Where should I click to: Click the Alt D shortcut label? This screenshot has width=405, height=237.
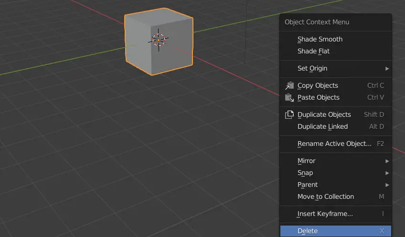point(376,126)
